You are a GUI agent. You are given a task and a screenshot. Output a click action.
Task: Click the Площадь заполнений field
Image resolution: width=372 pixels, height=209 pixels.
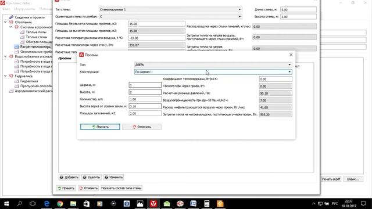(145, 114)
